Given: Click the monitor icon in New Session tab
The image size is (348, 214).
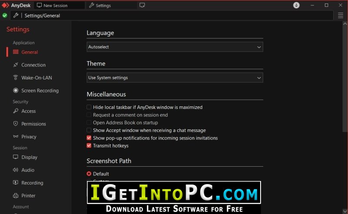Looking at the screenshot, I should (x=39, y=5).
